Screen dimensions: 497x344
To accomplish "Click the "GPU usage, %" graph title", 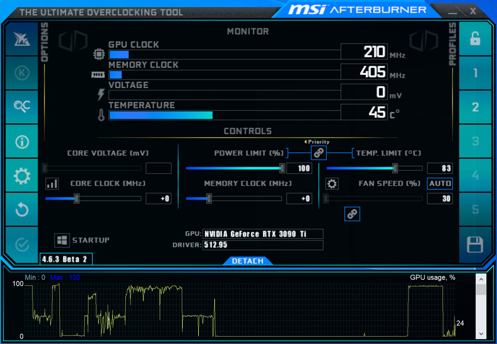I will point(432,278).
